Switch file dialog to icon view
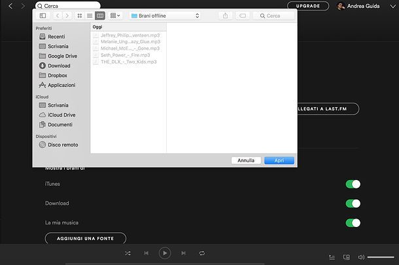The width and height of the screenshot is (399, 265). pos(80,15)
